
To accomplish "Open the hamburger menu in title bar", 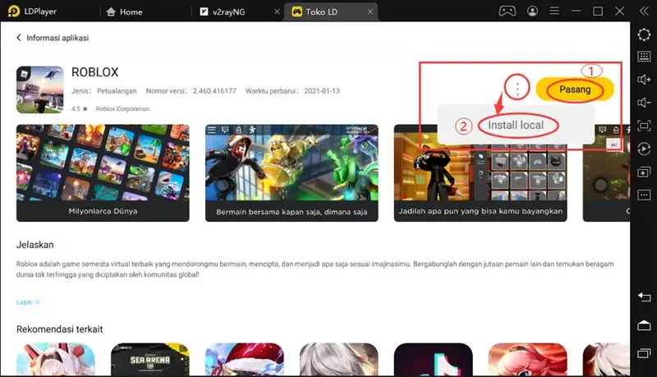I will point(554,11).
